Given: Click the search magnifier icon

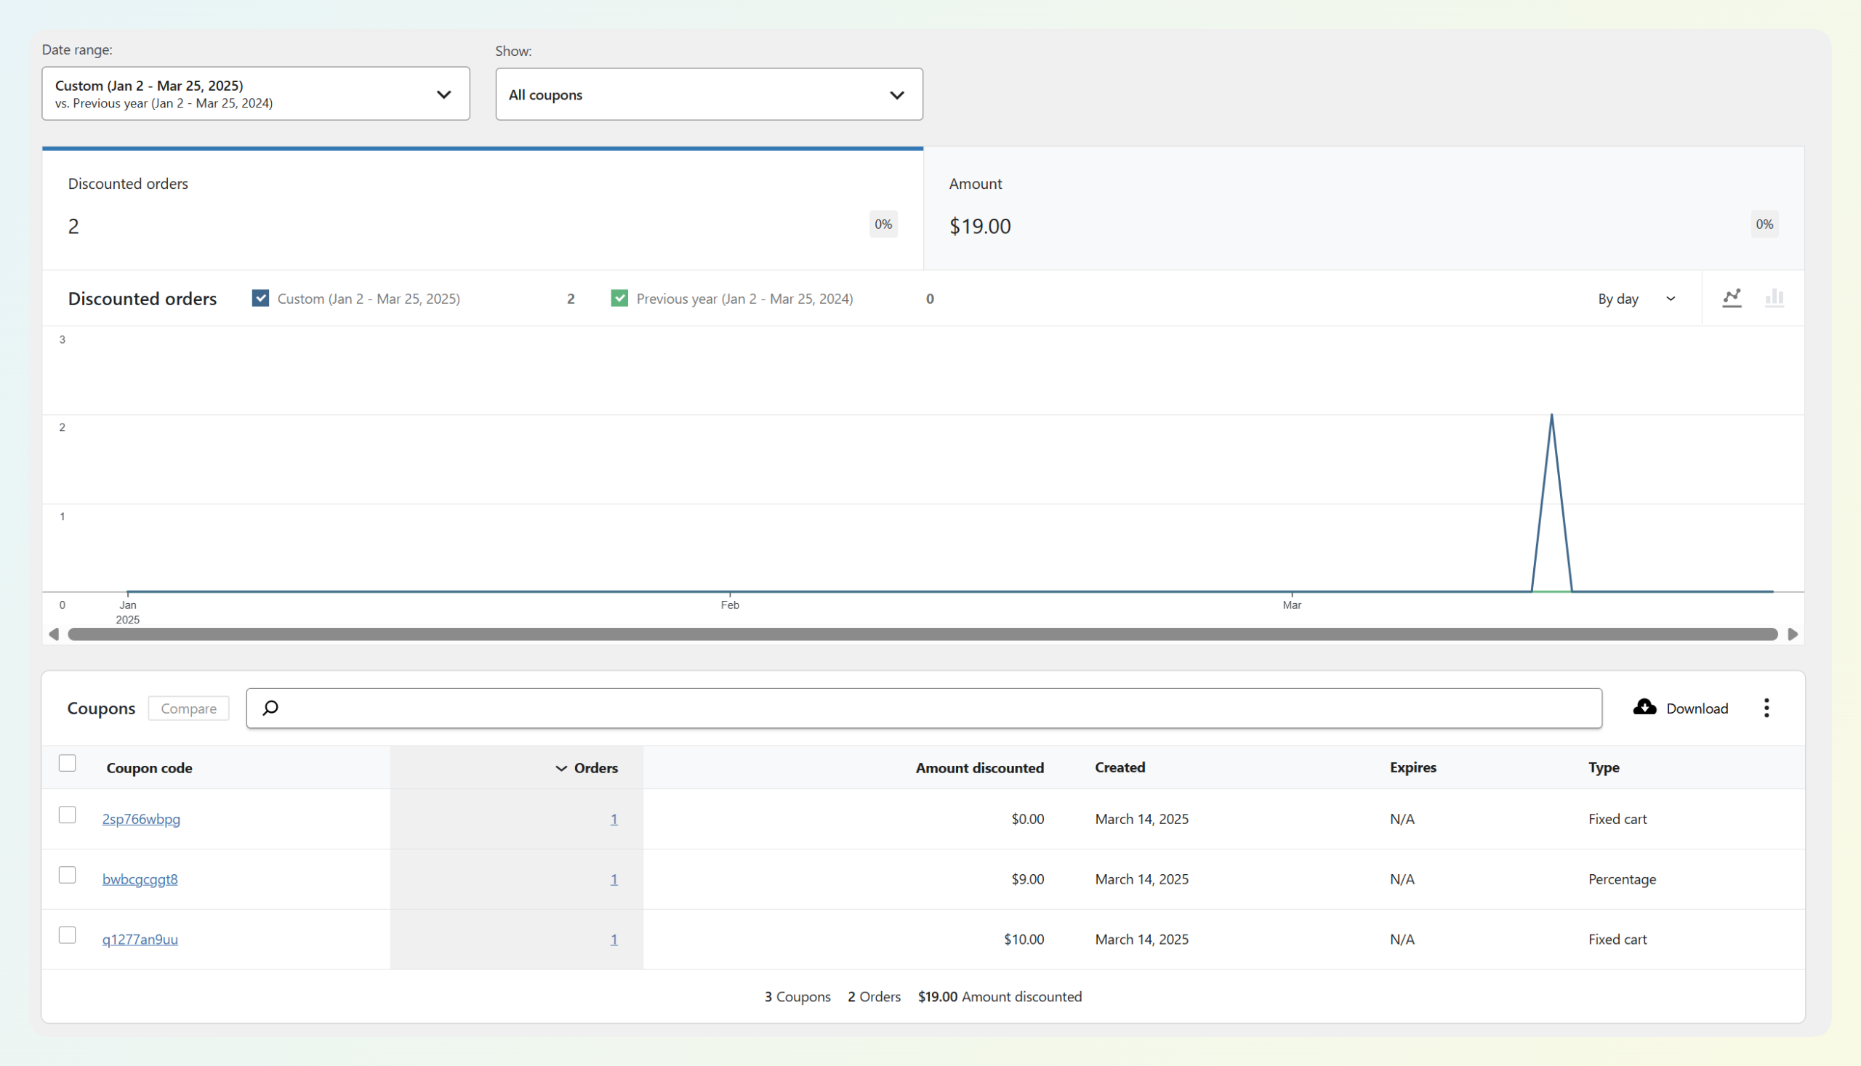Looking at the screenshot, I should (270, 708).
